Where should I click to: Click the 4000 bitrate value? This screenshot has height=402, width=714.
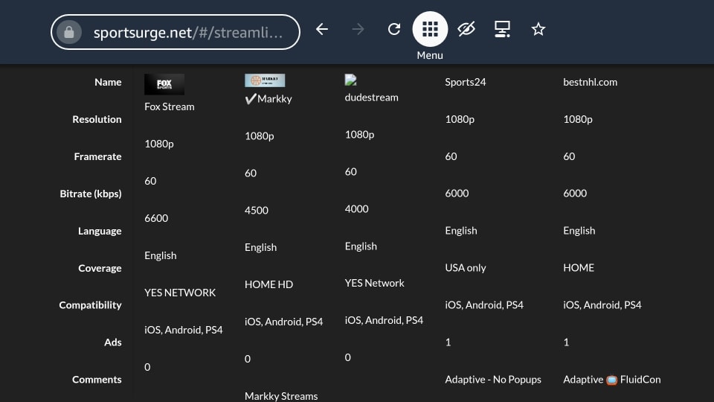point(356,209)
